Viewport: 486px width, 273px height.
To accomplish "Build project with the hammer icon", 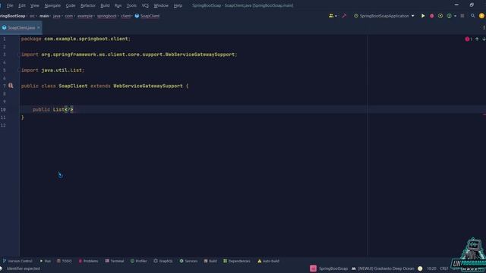I will 344,16.
